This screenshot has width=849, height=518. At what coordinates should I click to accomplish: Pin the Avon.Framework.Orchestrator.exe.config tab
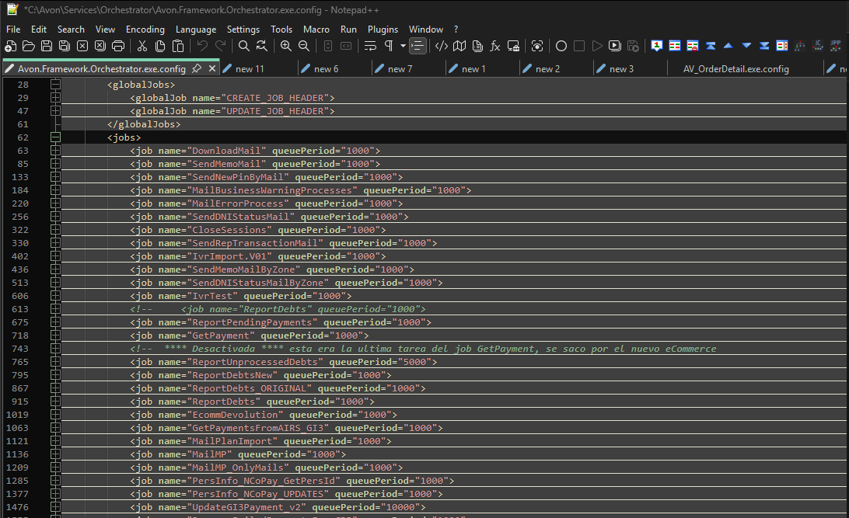tap(197, 68)
